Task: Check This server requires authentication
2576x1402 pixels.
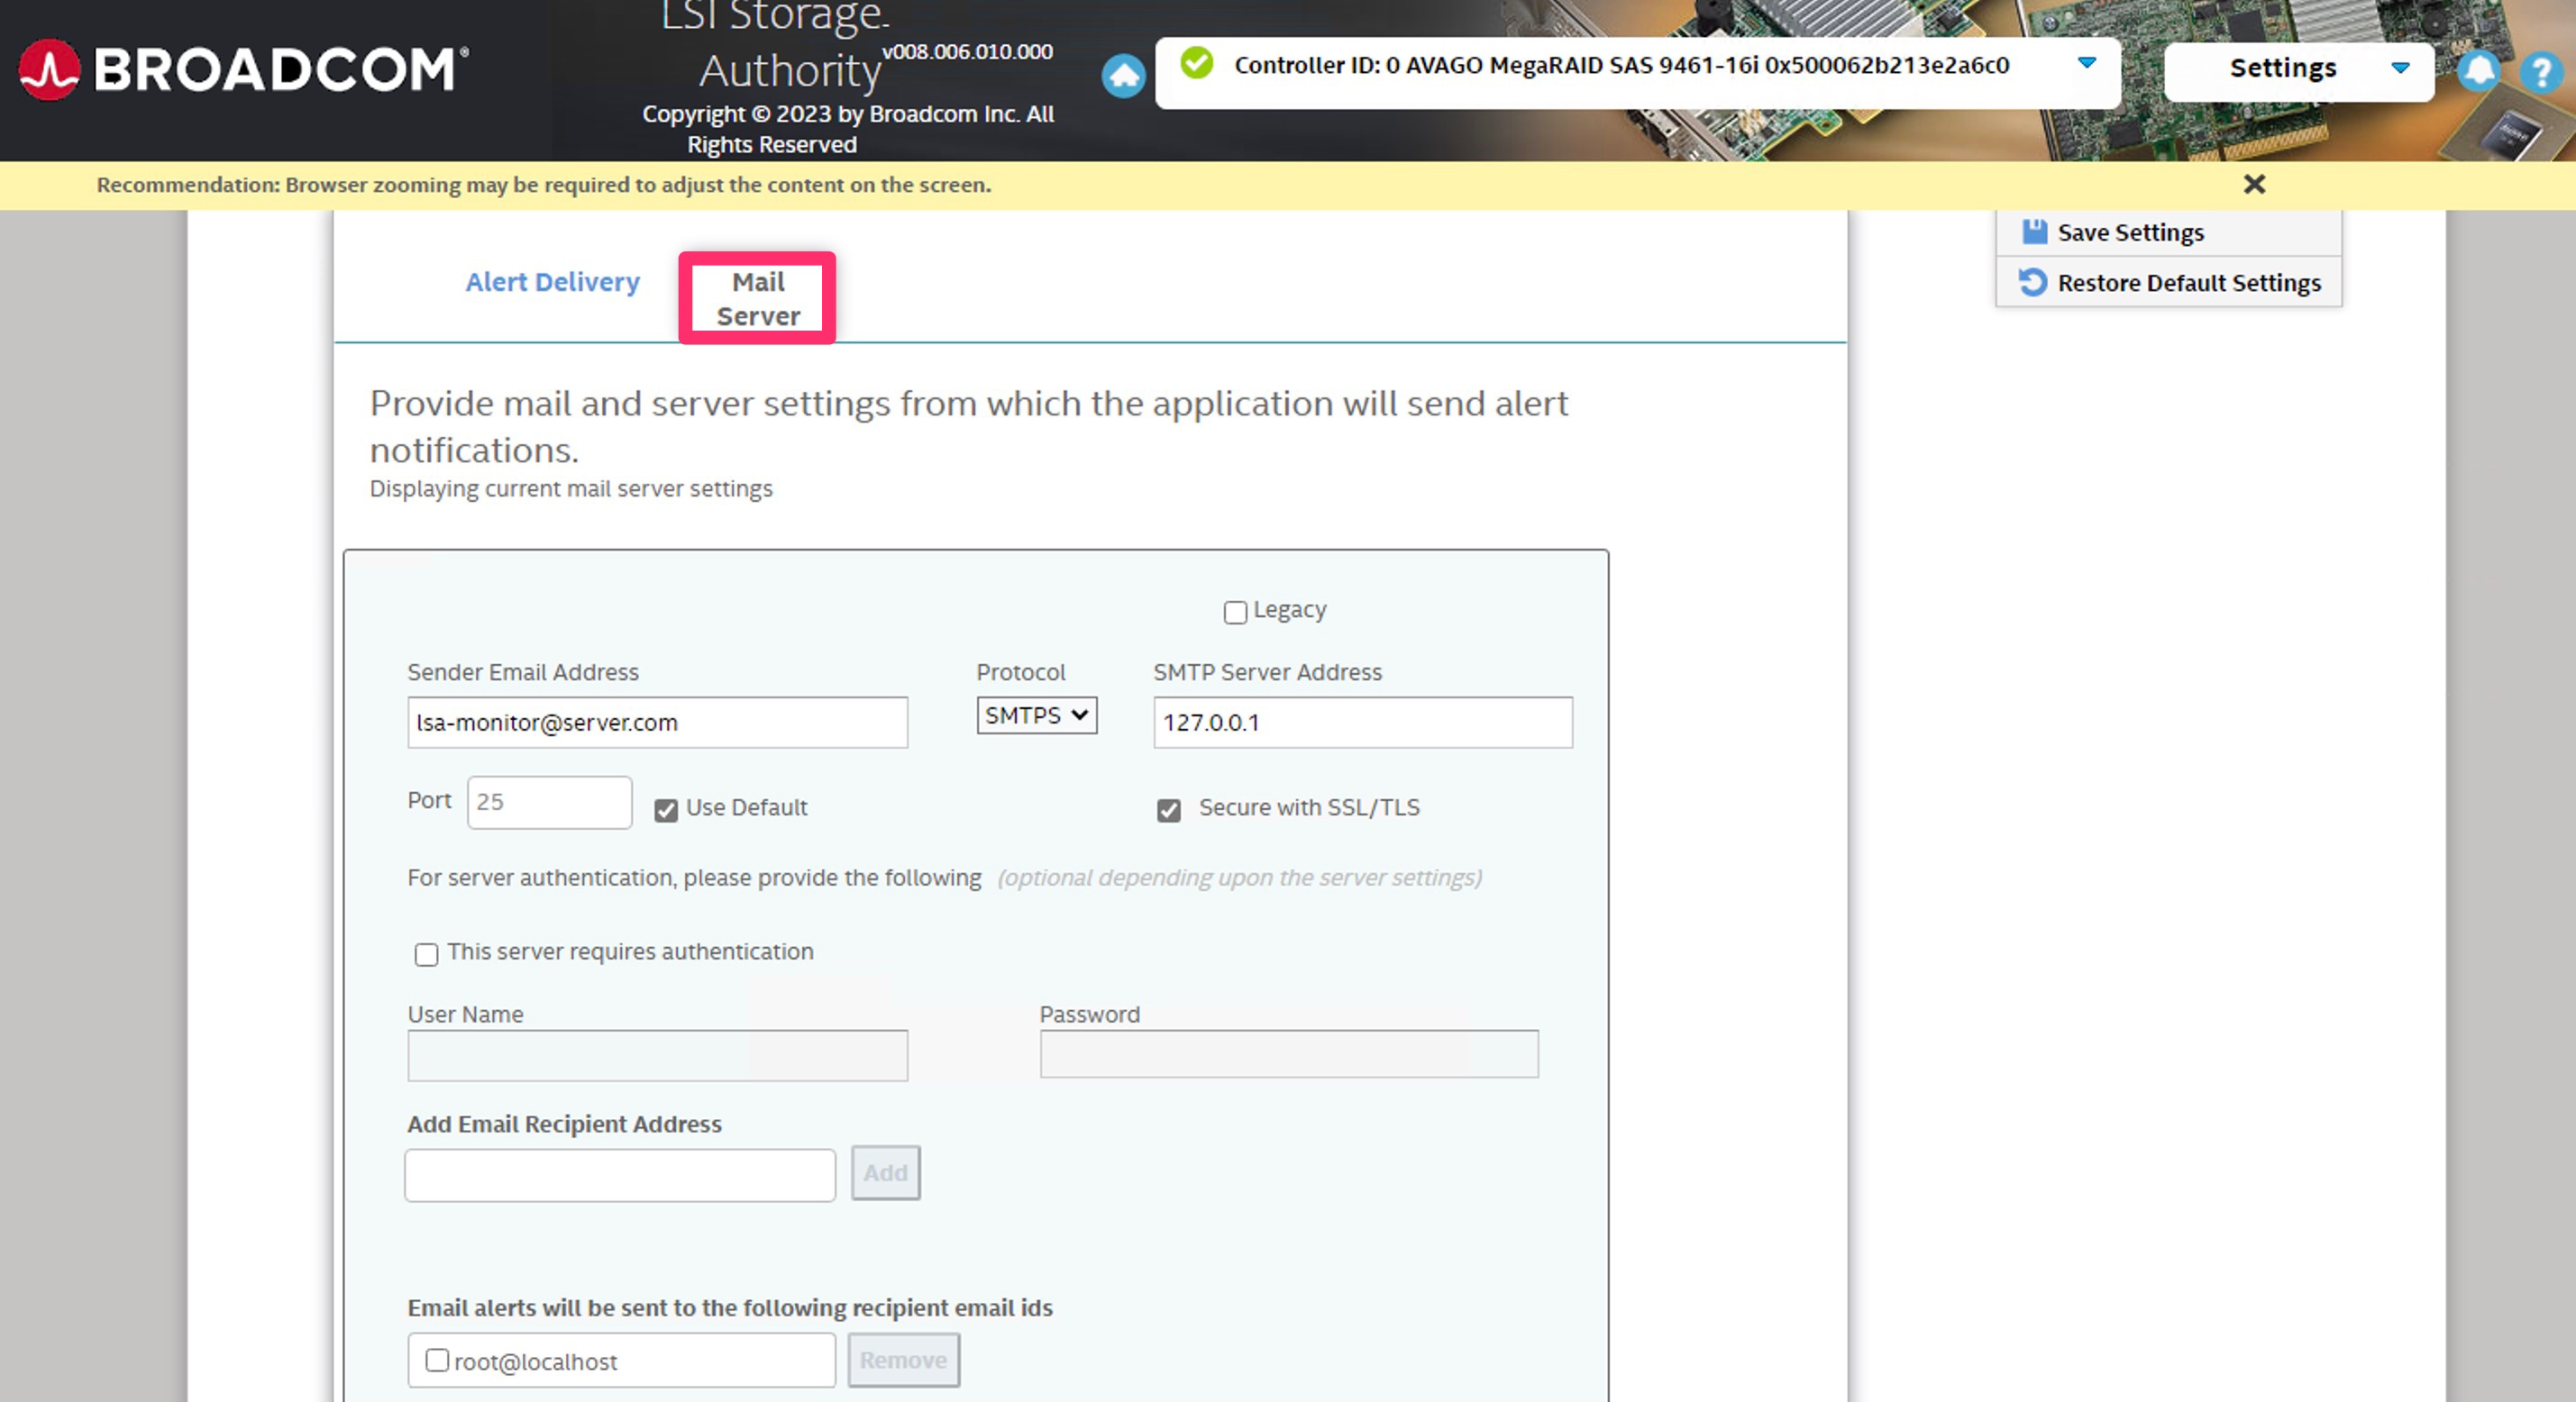Action: (x=426, y=954)
